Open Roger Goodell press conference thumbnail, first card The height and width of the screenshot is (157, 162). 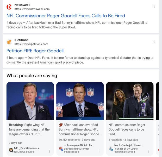30,101
